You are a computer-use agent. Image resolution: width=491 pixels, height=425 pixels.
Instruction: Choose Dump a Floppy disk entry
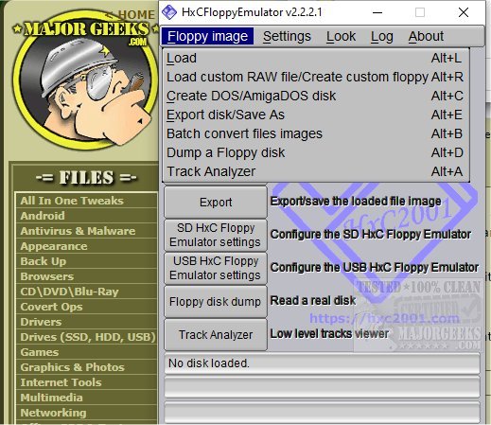click(316, 152)
